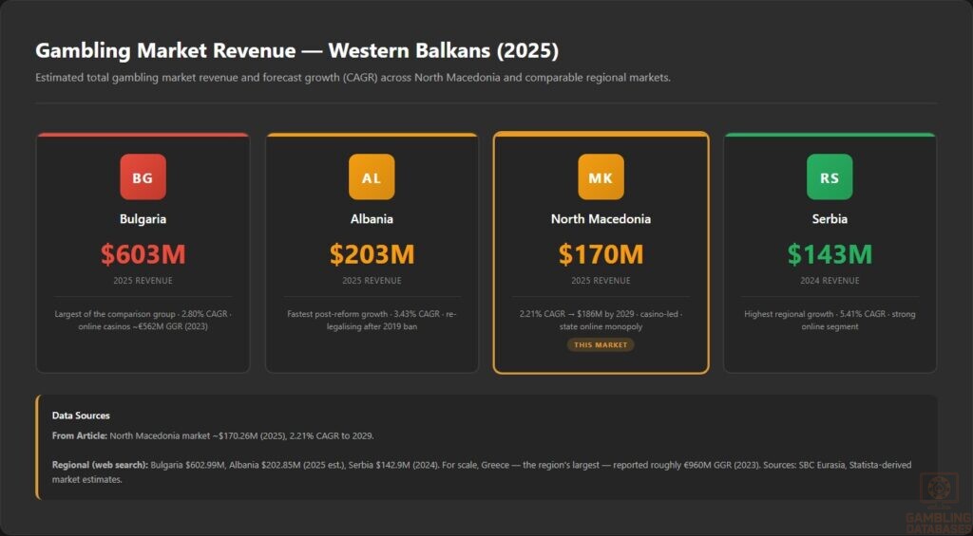Click the 2024 REVENUE label under Serbia

(x=830, y=281)
